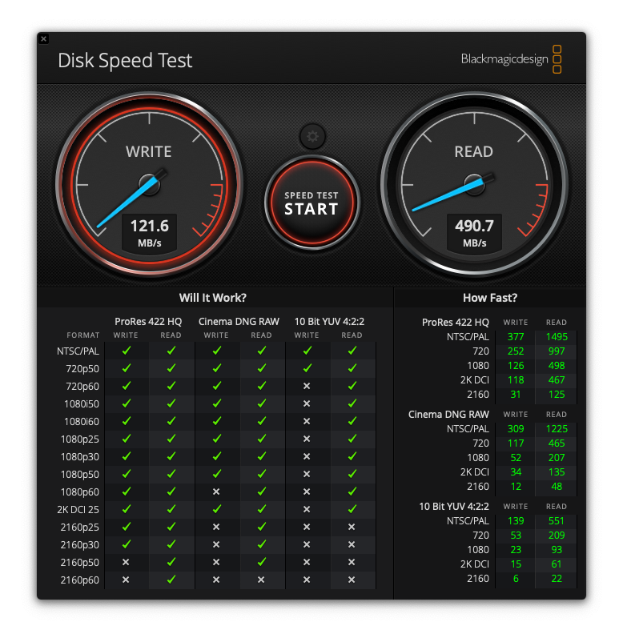Click the checkmark for 2160p60 ProRes read

[x=171, y=580]
